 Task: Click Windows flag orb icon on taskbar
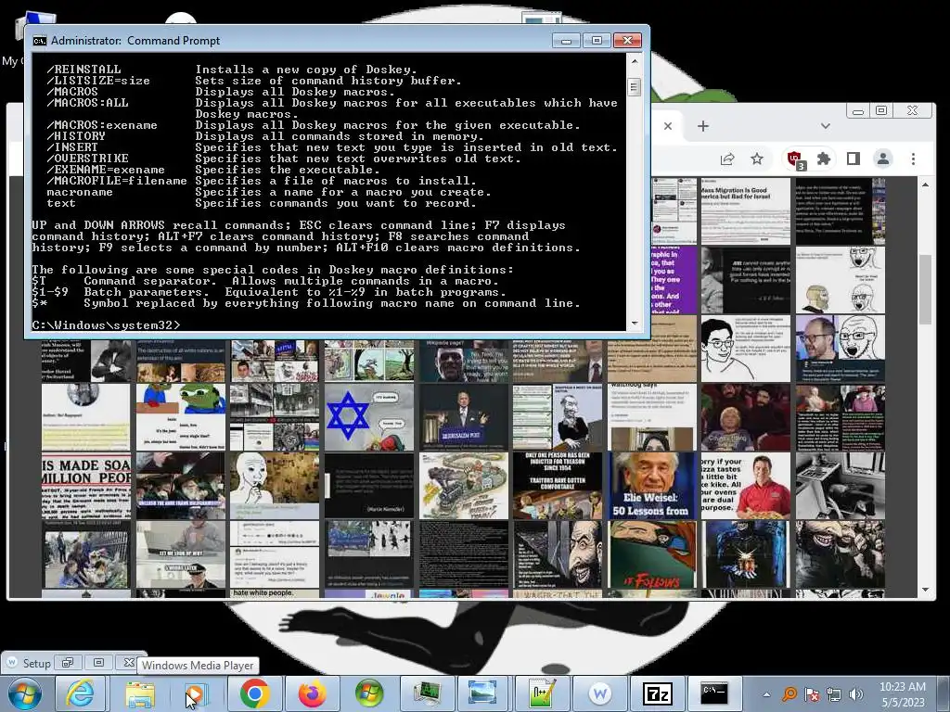369,693
